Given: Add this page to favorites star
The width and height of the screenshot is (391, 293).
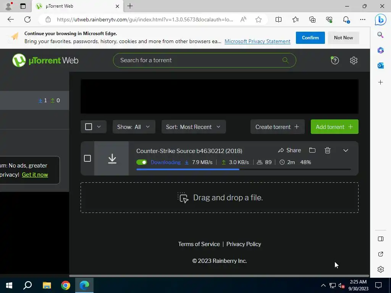Looking at the screenshot, I should [259, 19].
